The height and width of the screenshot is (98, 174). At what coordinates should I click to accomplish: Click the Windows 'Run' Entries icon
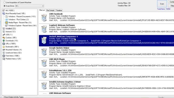(7, 19)
